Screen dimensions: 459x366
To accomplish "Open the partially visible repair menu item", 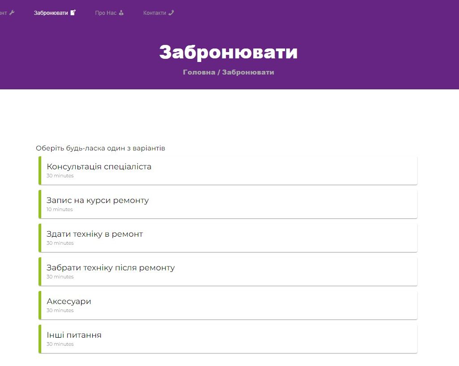I will tap(4, 13).
